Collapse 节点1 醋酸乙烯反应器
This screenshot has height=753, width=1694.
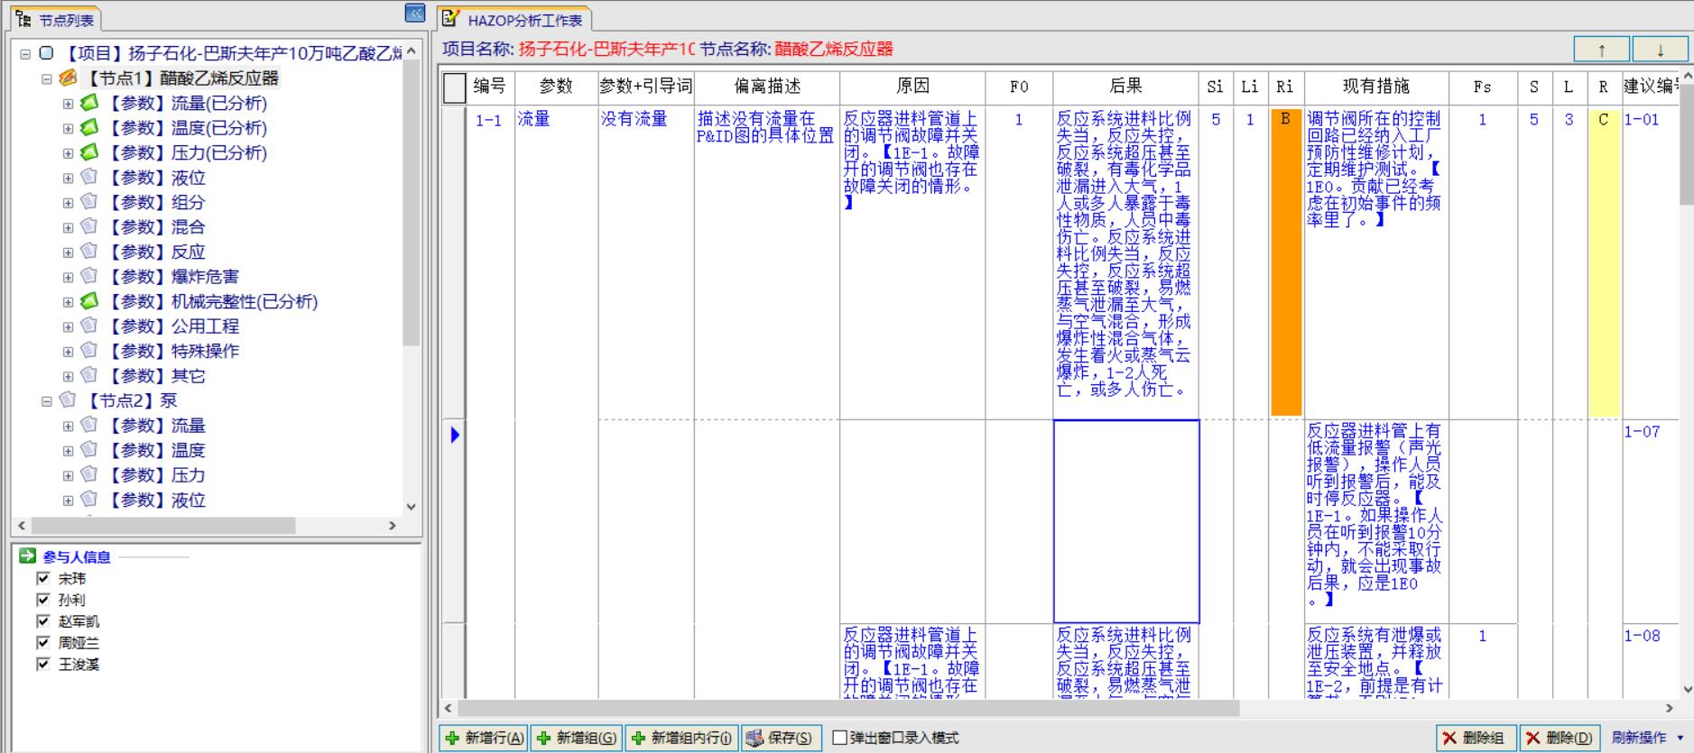[47, 79]
